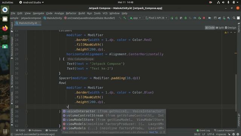Click Sync Project with Gradle Files icon

pyautogui.click(x=220, y=18)
